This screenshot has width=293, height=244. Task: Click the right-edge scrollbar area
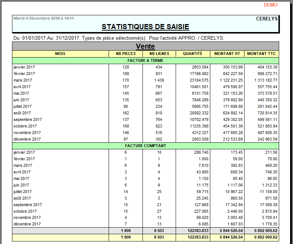click(290, 122)
